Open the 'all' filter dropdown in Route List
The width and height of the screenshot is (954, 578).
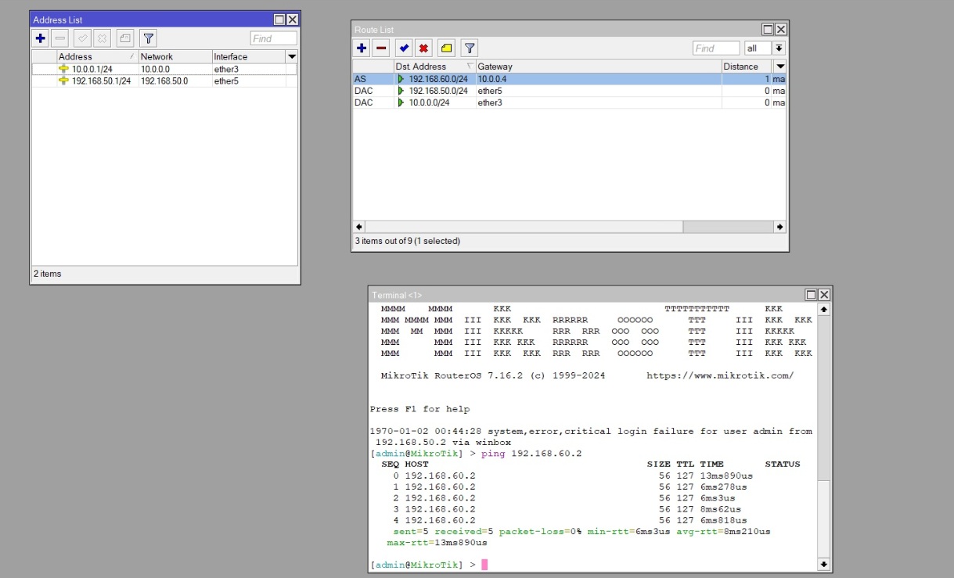click(x=779, y=48)
